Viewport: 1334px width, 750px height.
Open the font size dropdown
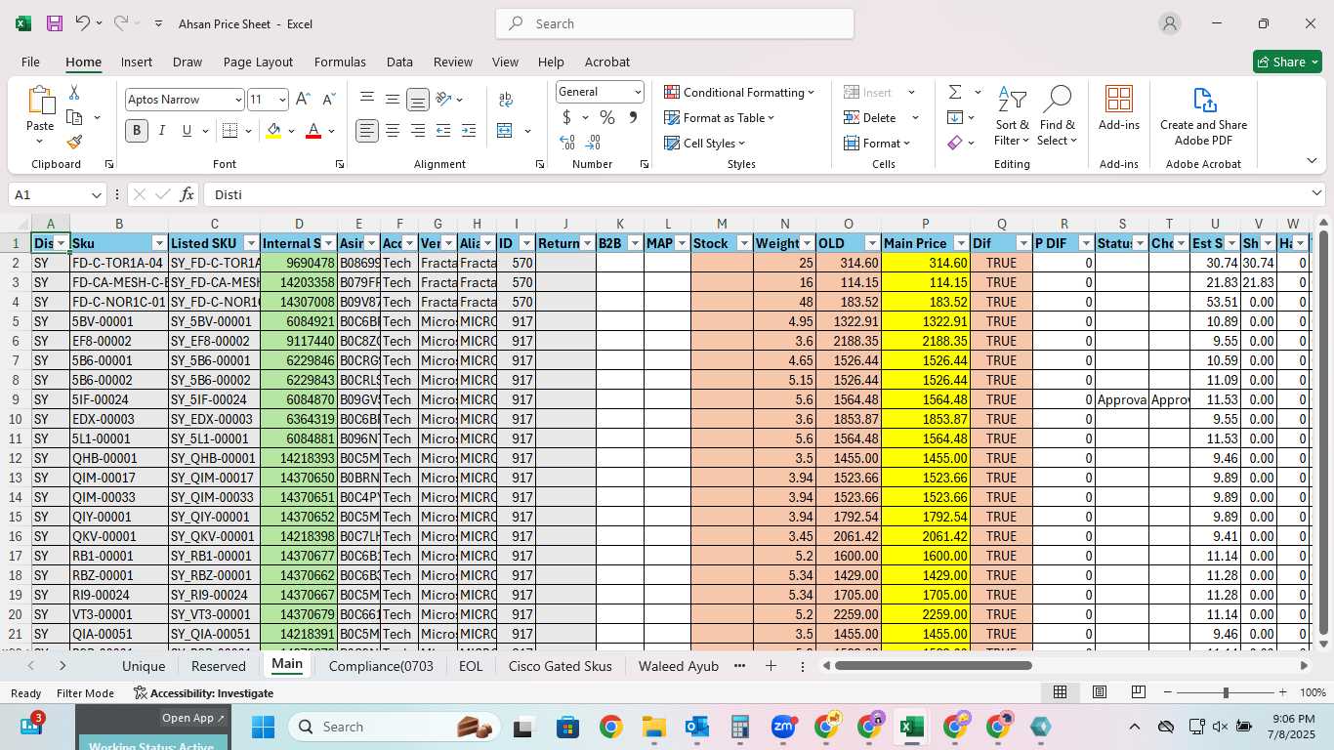[282, 100]
